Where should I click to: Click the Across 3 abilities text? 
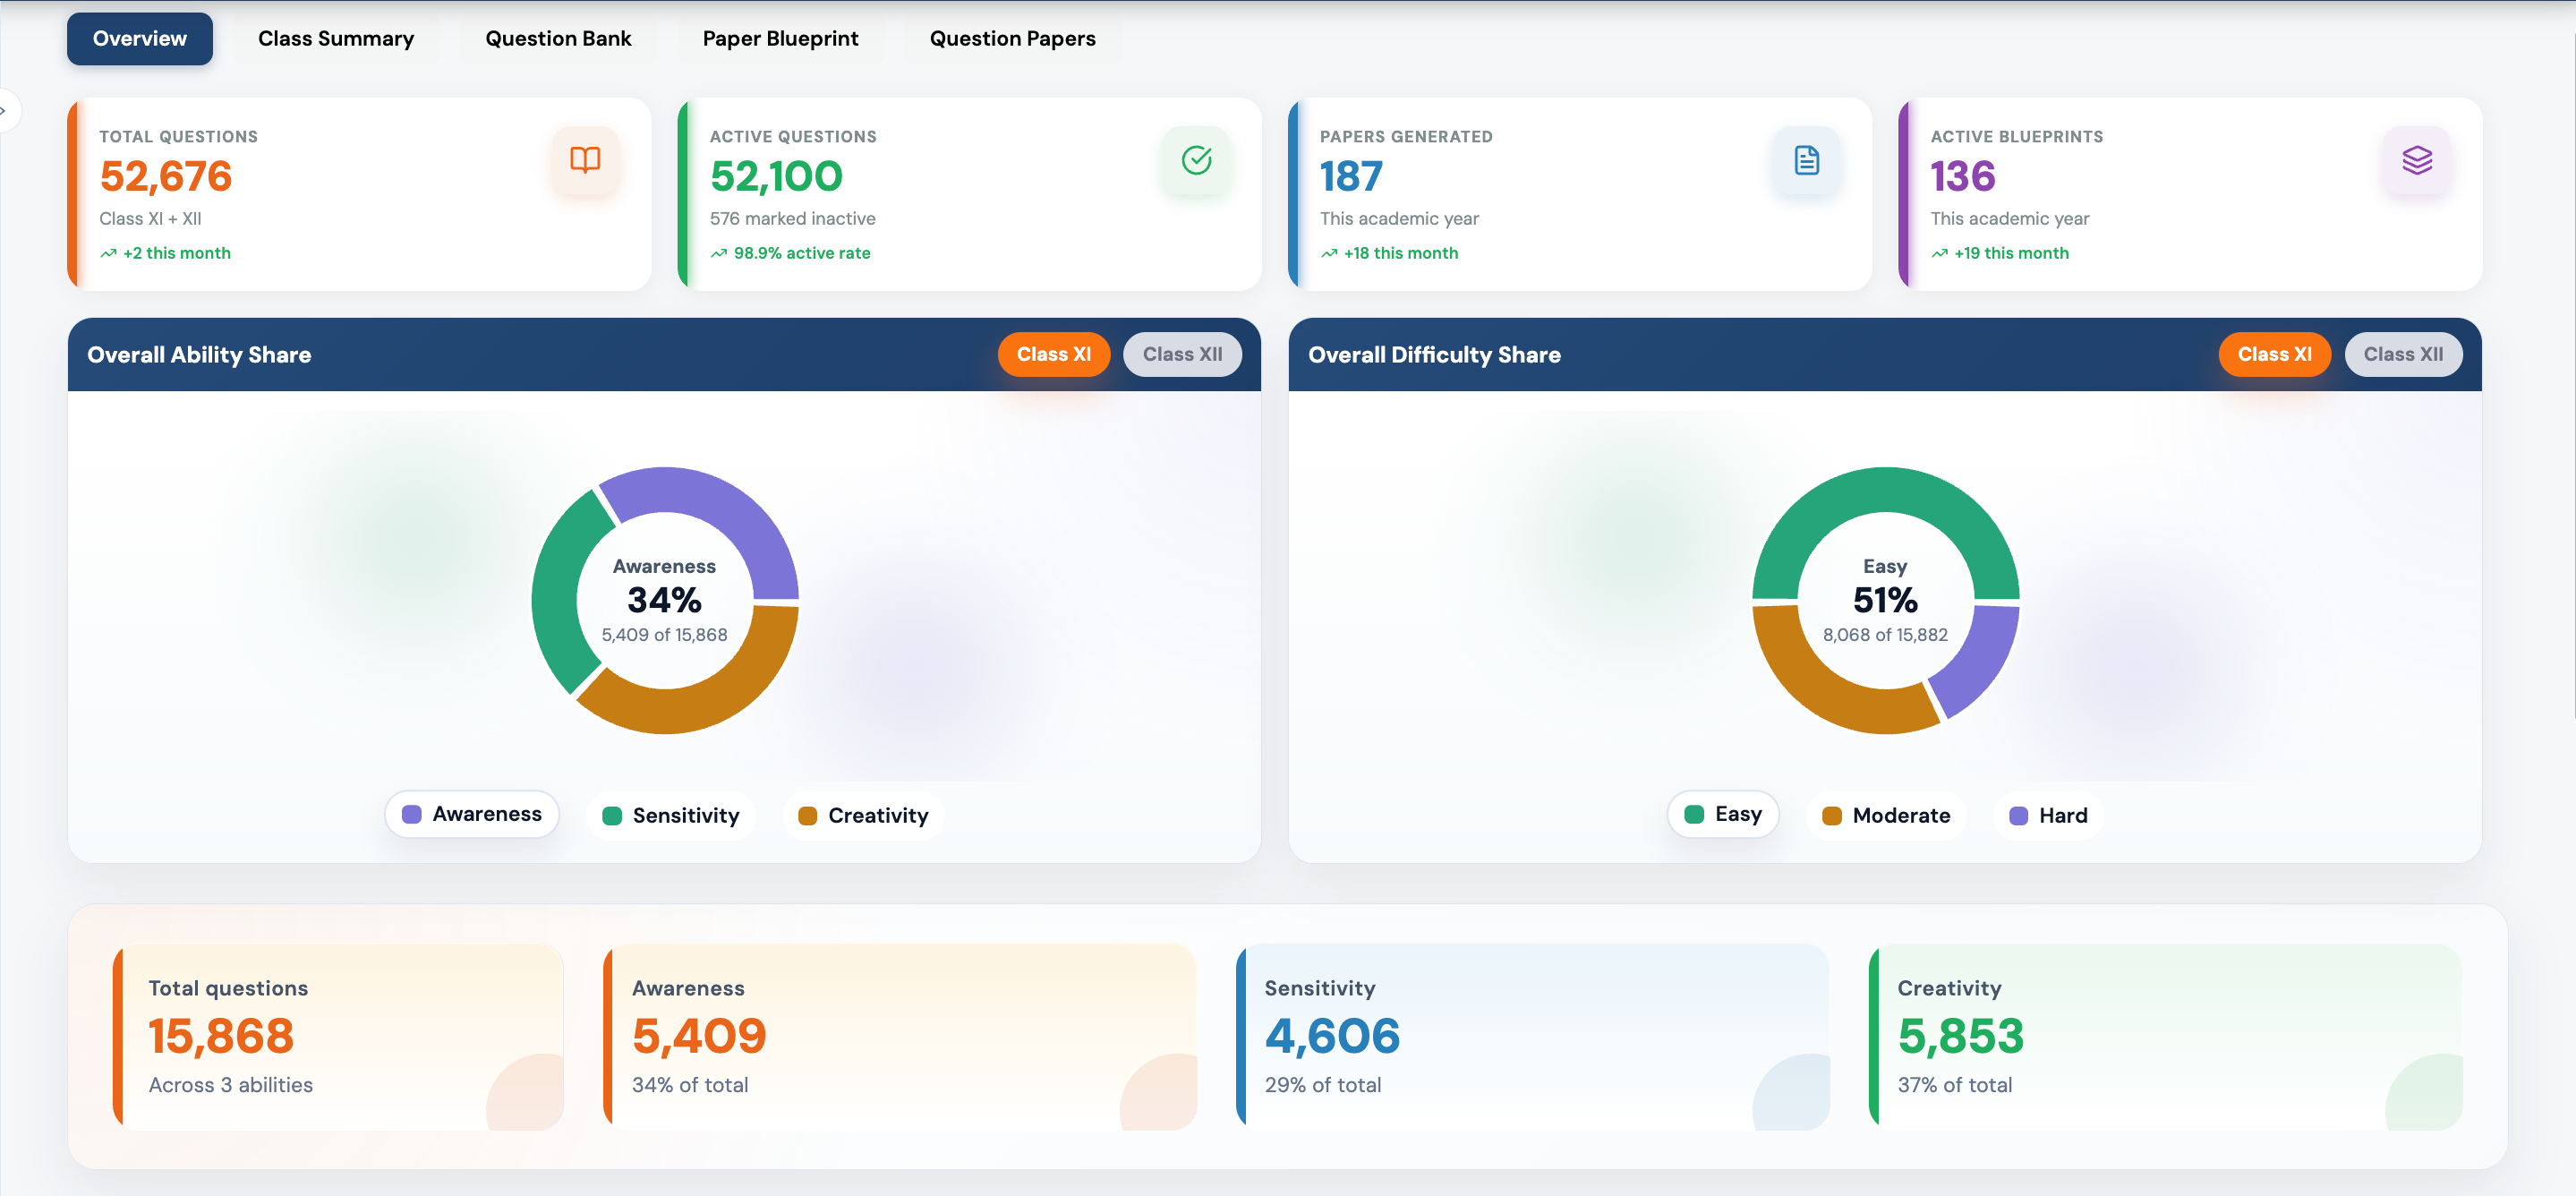[x=230, y=1085]
